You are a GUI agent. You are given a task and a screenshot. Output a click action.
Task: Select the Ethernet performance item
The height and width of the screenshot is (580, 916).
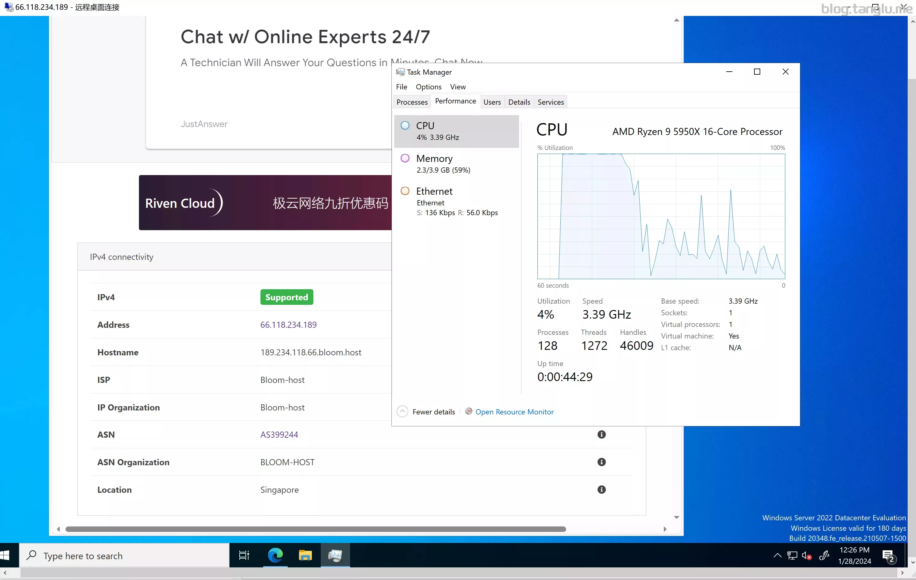[x=457, y=202]
